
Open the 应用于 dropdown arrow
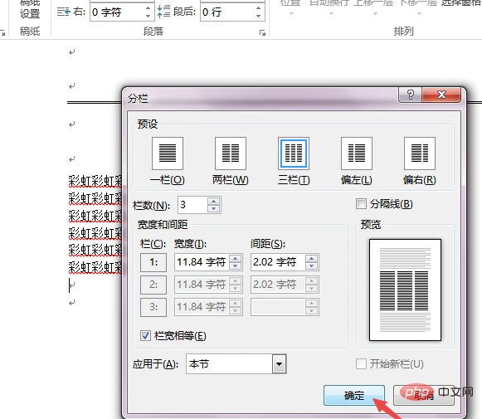(279, 364)
